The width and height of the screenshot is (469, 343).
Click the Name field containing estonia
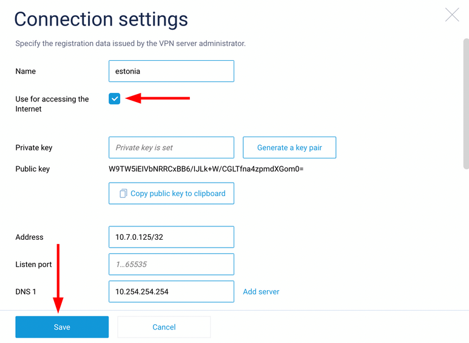pos(171,71)
